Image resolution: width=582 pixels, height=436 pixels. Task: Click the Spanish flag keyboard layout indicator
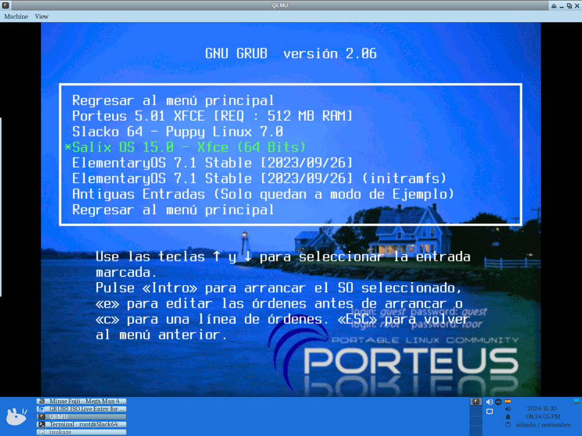[x=508, y=401]
